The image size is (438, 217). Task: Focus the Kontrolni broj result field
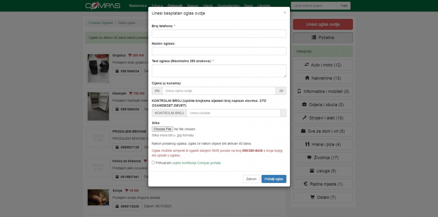tap(233, 113)
